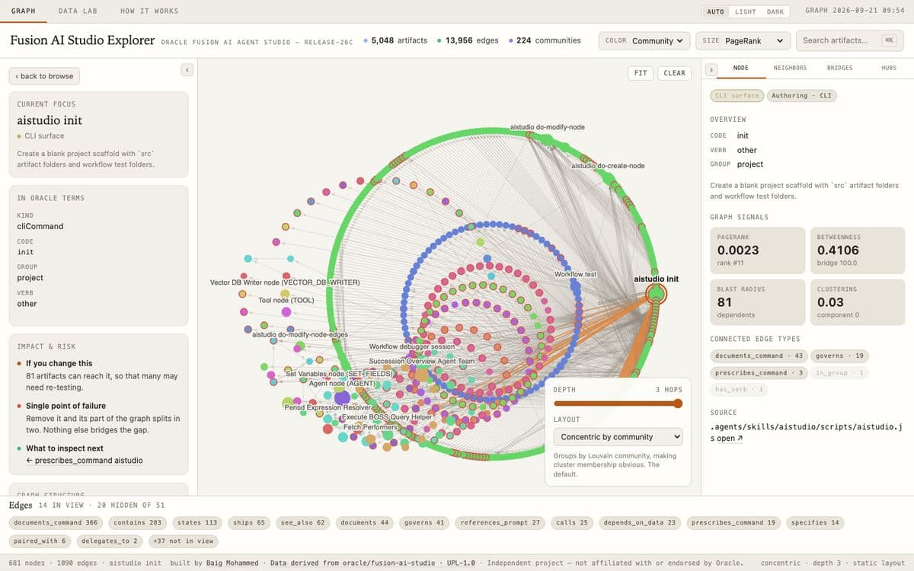Toggle the delegates_to 2 edge filter
This screenshot has height=571, width=914.
pos(109,541)
